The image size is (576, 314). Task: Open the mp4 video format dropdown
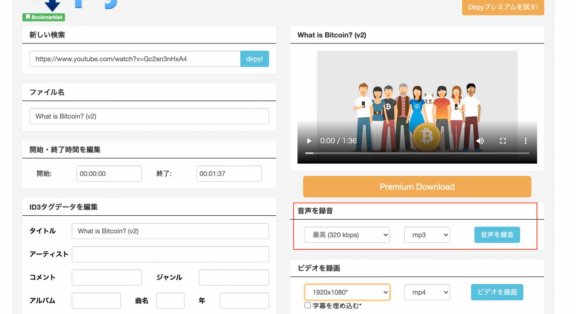pyautogui.click(x=427, y=292)
